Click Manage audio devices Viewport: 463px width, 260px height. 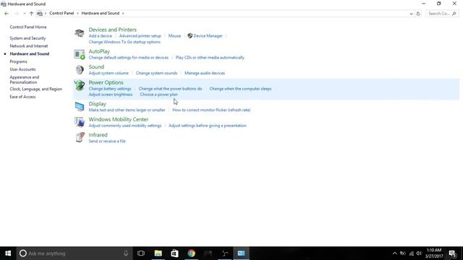click(x=205, y=73)
